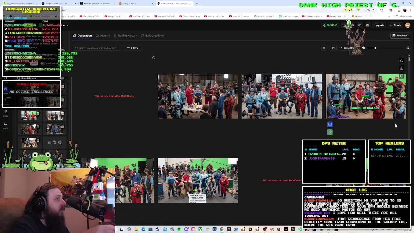414x233 pixels.
Task: Switch the gallery layout view icon
Action: pos(324,48)
